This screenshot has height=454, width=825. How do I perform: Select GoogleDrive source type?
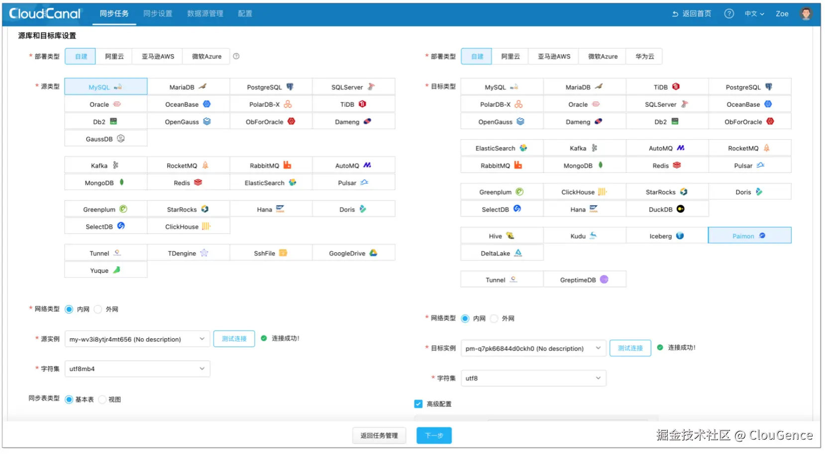(x=354, y=253)
